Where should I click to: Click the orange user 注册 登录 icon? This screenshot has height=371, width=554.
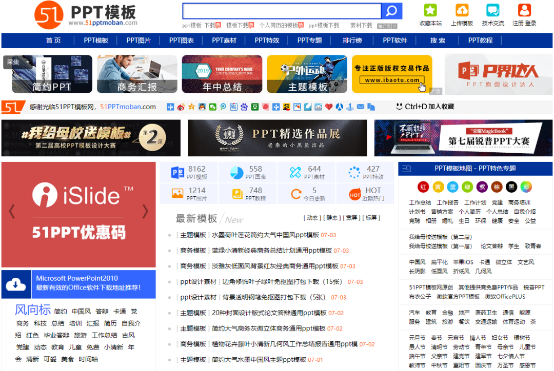524,10
